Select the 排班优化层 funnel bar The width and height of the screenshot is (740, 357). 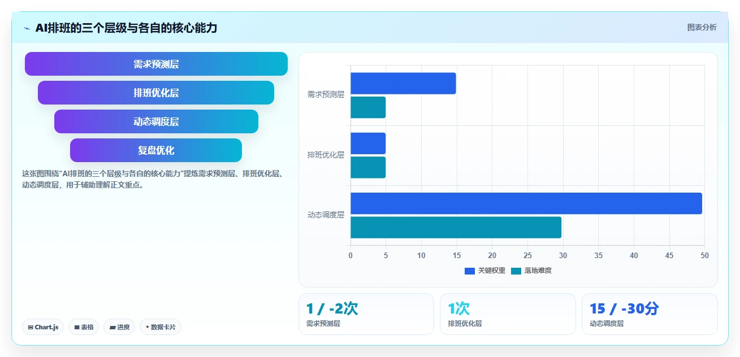pyautogui.click(x=156, y=93)
